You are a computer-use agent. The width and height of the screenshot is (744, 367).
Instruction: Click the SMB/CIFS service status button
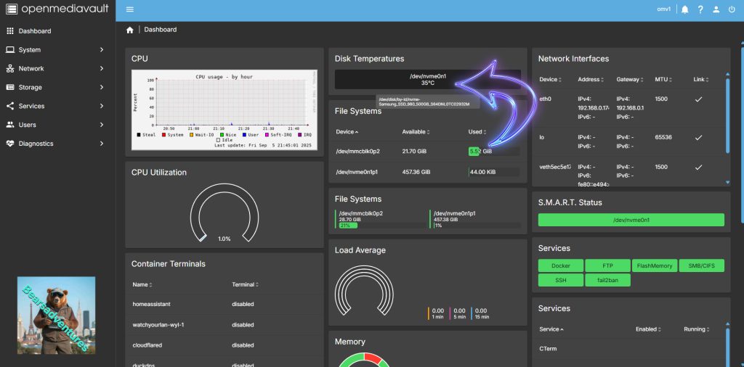pos(701,266)
